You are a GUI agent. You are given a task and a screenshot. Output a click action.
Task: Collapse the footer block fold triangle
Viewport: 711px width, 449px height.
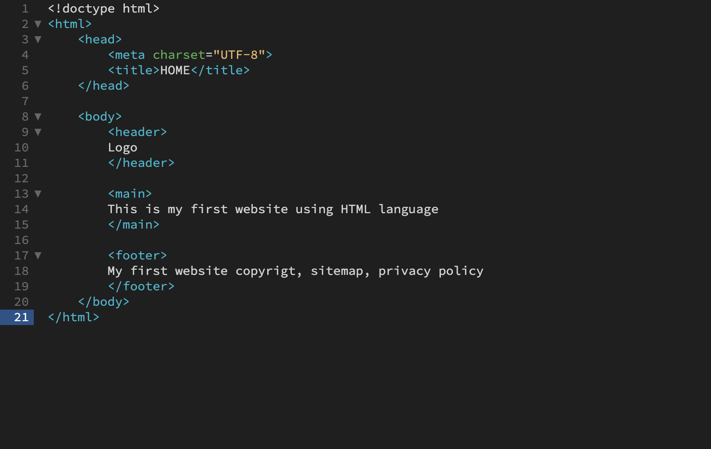click(38, 255)
